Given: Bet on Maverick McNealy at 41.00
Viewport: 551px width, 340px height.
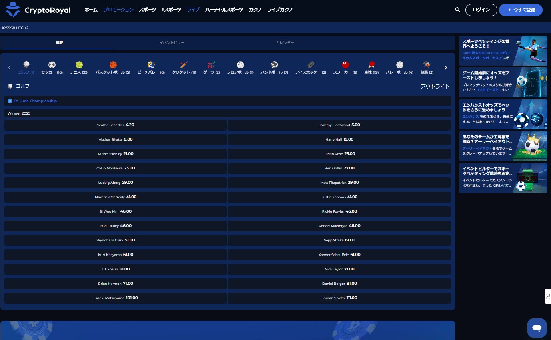Looking at the screenshot, I should click(116, 197).
